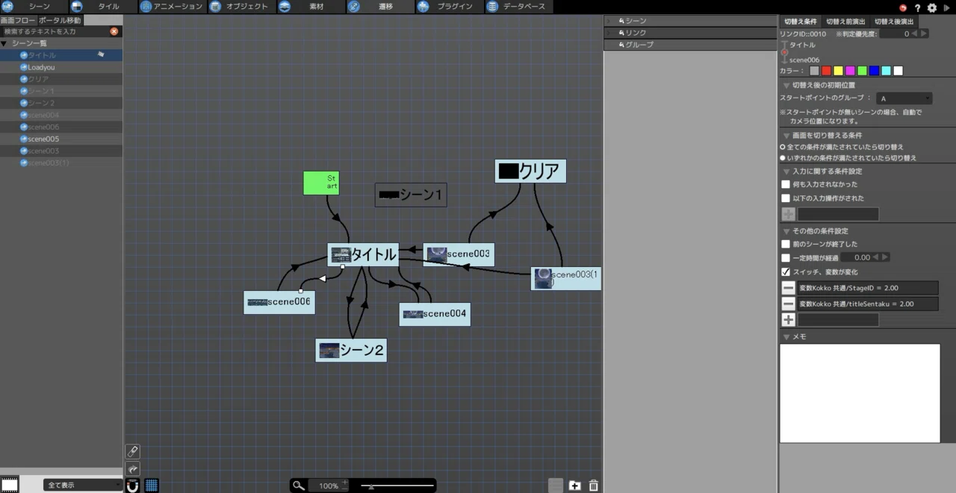Collapse 画面を切り替える条件 section

click(786, 136)
